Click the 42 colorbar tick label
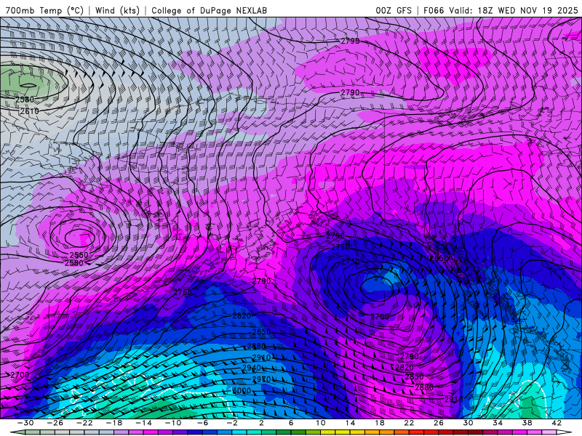Screen dimensions: 582x436 [x=557, y=423]
